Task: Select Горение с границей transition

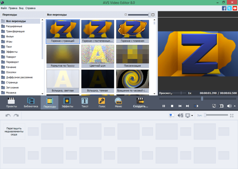Action: (x=63, y=31)
